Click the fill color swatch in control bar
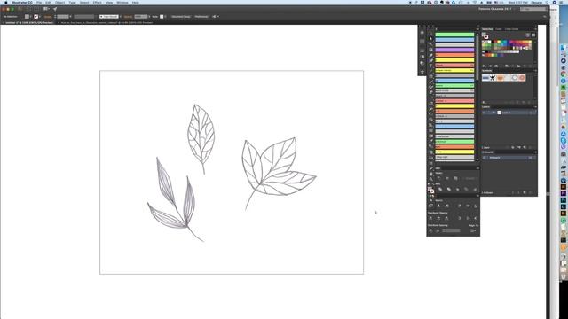568x319 pixels. (x=27, y=17)
